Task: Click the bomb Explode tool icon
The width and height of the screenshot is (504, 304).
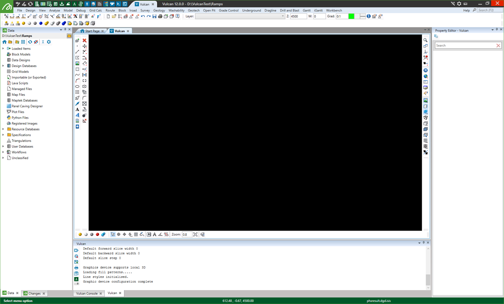Action: 85,115
